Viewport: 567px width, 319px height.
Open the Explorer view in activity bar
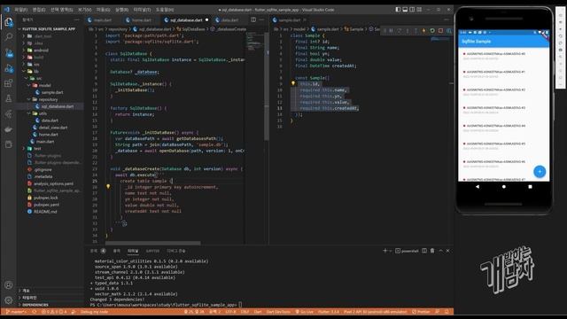9,22
